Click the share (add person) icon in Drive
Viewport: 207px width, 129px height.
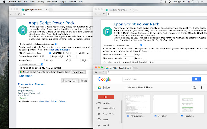(x=194, y=87)
